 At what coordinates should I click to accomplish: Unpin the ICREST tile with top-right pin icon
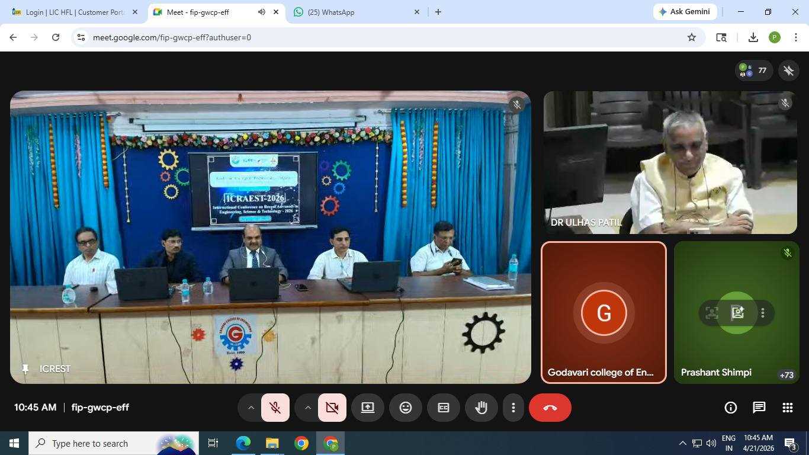point(788,71)
